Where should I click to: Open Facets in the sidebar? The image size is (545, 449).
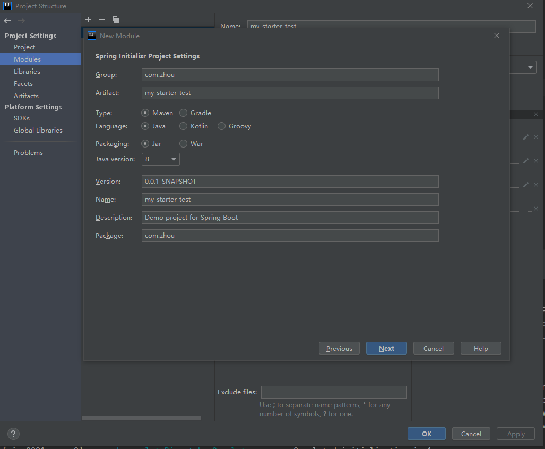point(23,83)
